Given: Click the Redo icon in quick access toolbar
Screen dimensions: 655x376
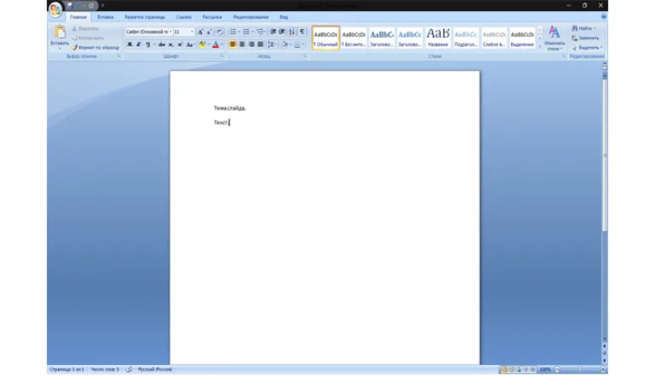Looking at the screenshot, I should pyautogui.click(x=91, y=5).
